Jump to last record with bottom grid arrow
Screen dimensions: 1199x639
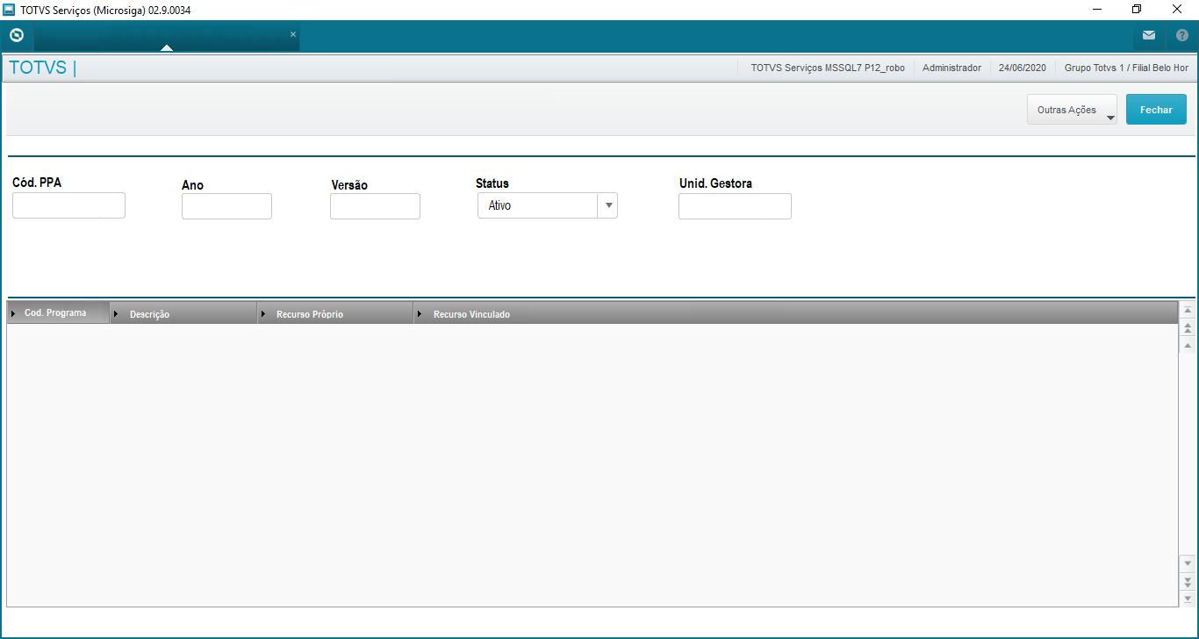click(1188, 598)
